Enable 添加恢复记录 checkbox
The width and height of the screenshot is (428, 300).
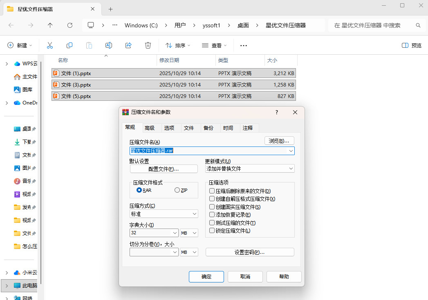point(212,215)
